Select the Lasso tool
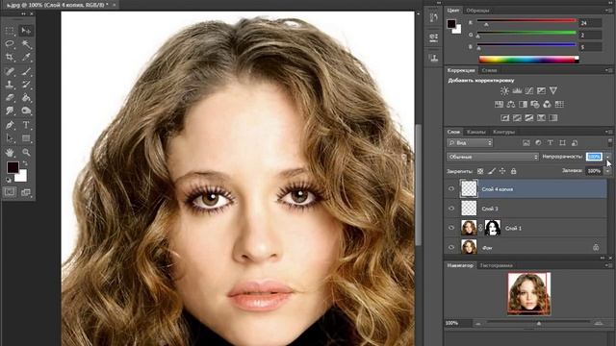The image size is (616, 346). [x=10, y=44]
